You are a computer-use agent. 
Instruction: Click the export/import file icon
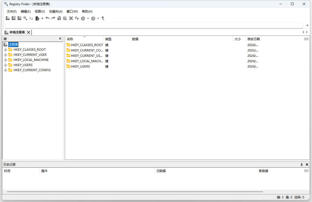(37, 18)
